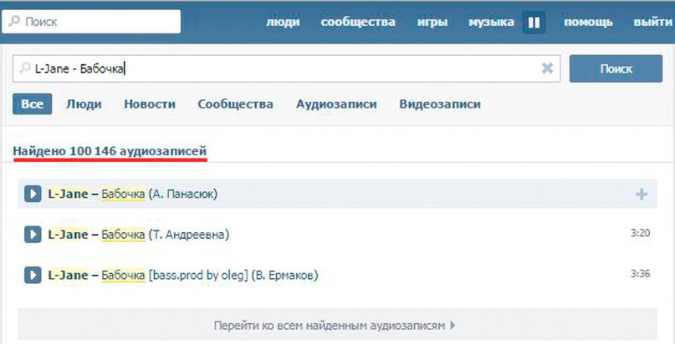Image resolution: width=675 pixels, height=344 pixels.
Task: Pause music with header pause button
Action: point(534,23)
